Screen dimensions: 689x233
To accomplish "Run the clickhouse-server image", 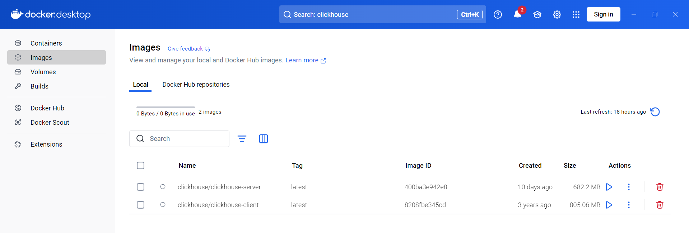I will 609,187.
